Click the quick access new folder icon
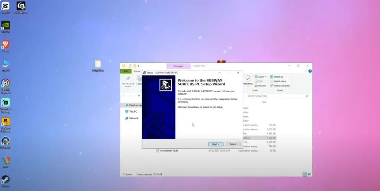The height and width of the screenshot is (191, 380). coord(134,66)
